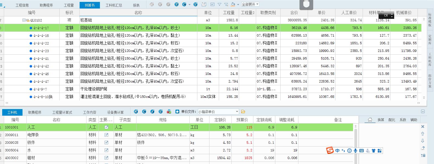Toggle the 主要 checkbox for 水 row
434x164 pixels.
point(106,150)
